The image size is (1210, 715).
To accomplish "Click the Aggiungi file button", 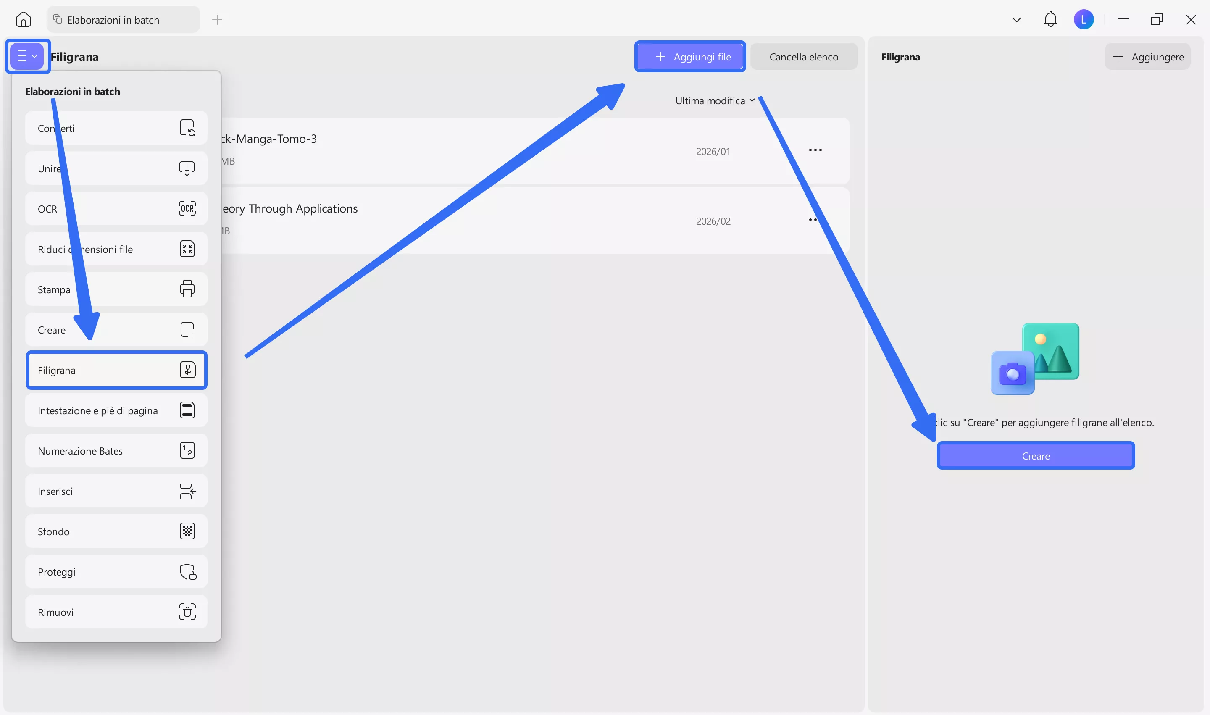I will point(689,57).
